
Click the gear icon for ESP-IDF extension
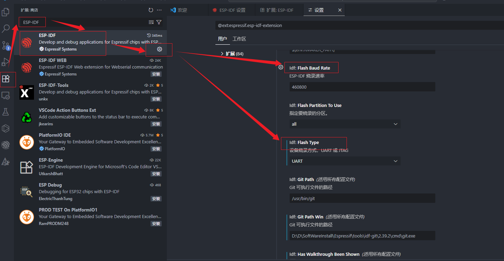160,49
